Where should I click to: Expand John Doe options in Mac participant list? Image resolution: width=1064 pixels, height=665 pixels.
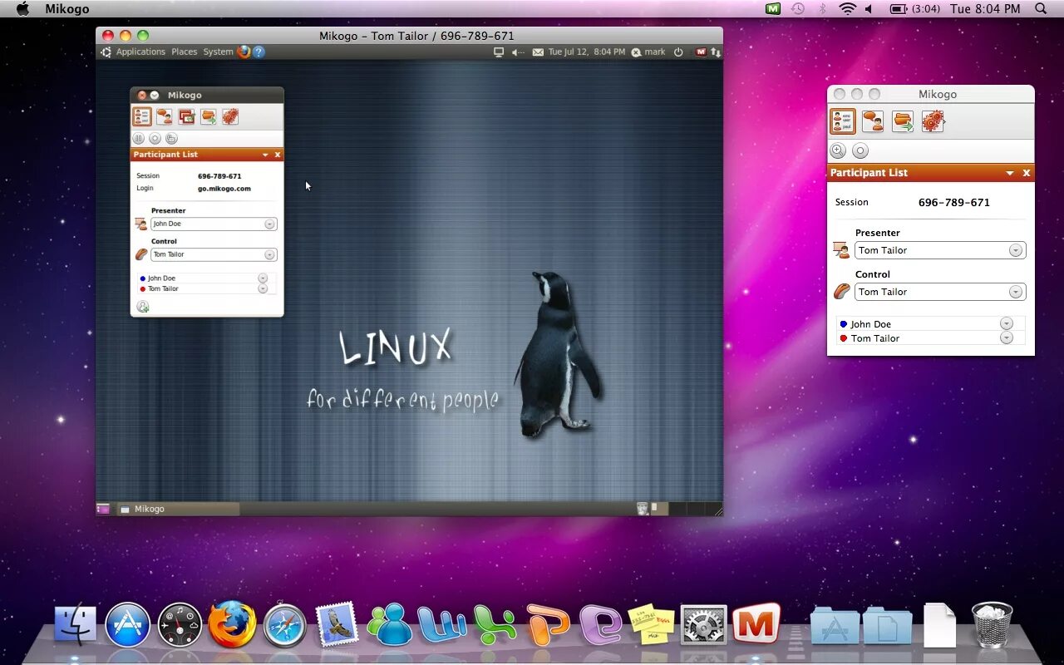click(1007, 324)
